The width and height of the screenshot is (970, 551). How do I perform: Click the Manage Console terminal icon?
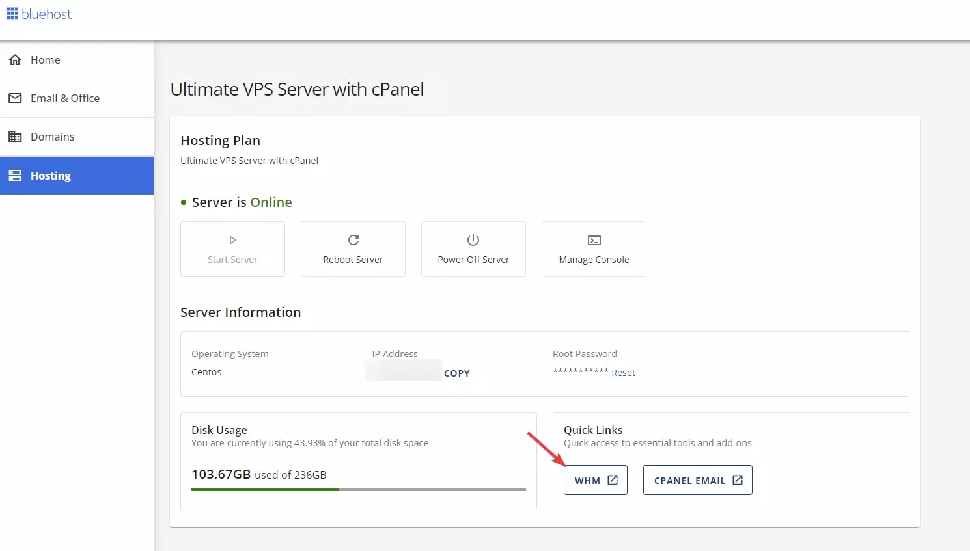coord(594,240)
